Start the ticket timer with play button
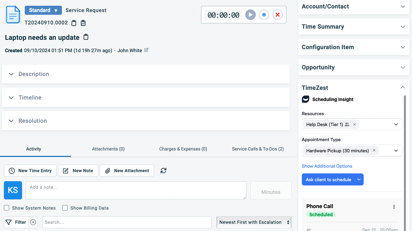This screenshot has width=412, height=231. (x=250, y=15)
